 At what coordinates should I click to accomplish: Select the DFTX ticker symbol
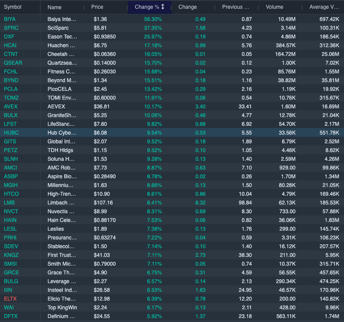coord(11,316)
